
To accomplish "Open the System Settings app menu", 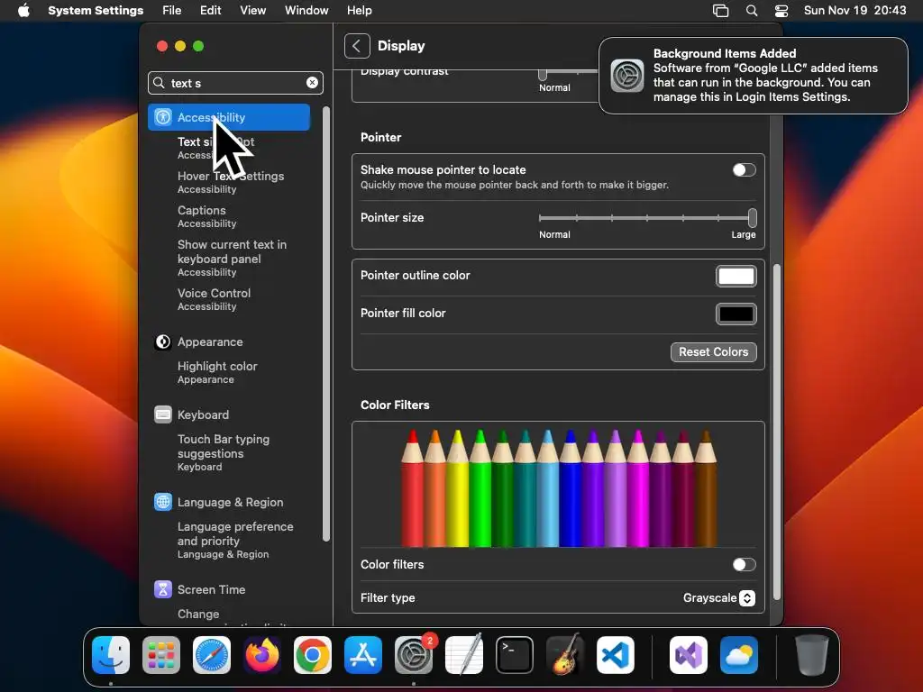I will (x=96, y=10).
